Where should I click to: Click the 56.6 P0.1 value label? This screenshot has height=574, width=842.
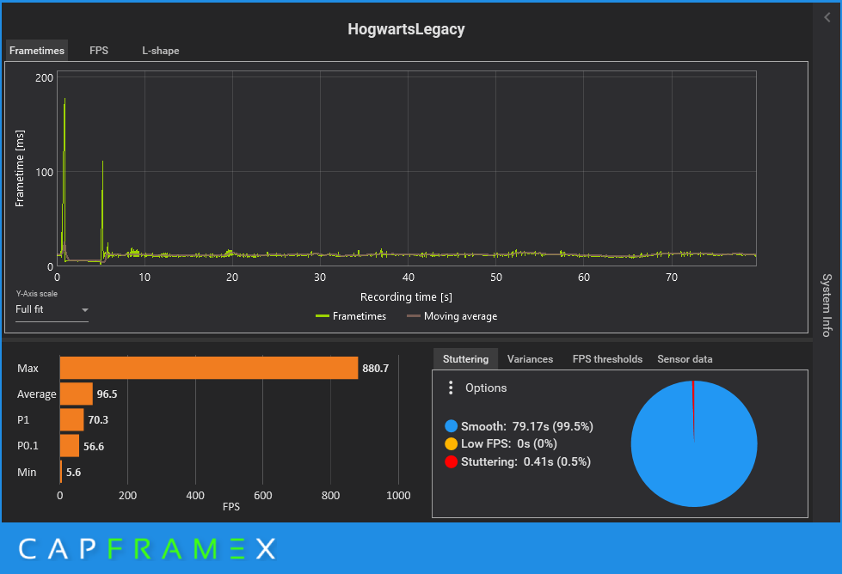[94, 446]
